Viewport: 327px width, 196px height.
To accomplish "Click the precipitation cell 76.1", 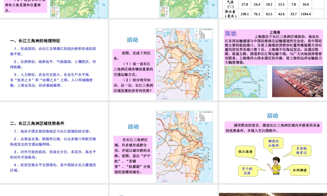I will tap(257, 14).
